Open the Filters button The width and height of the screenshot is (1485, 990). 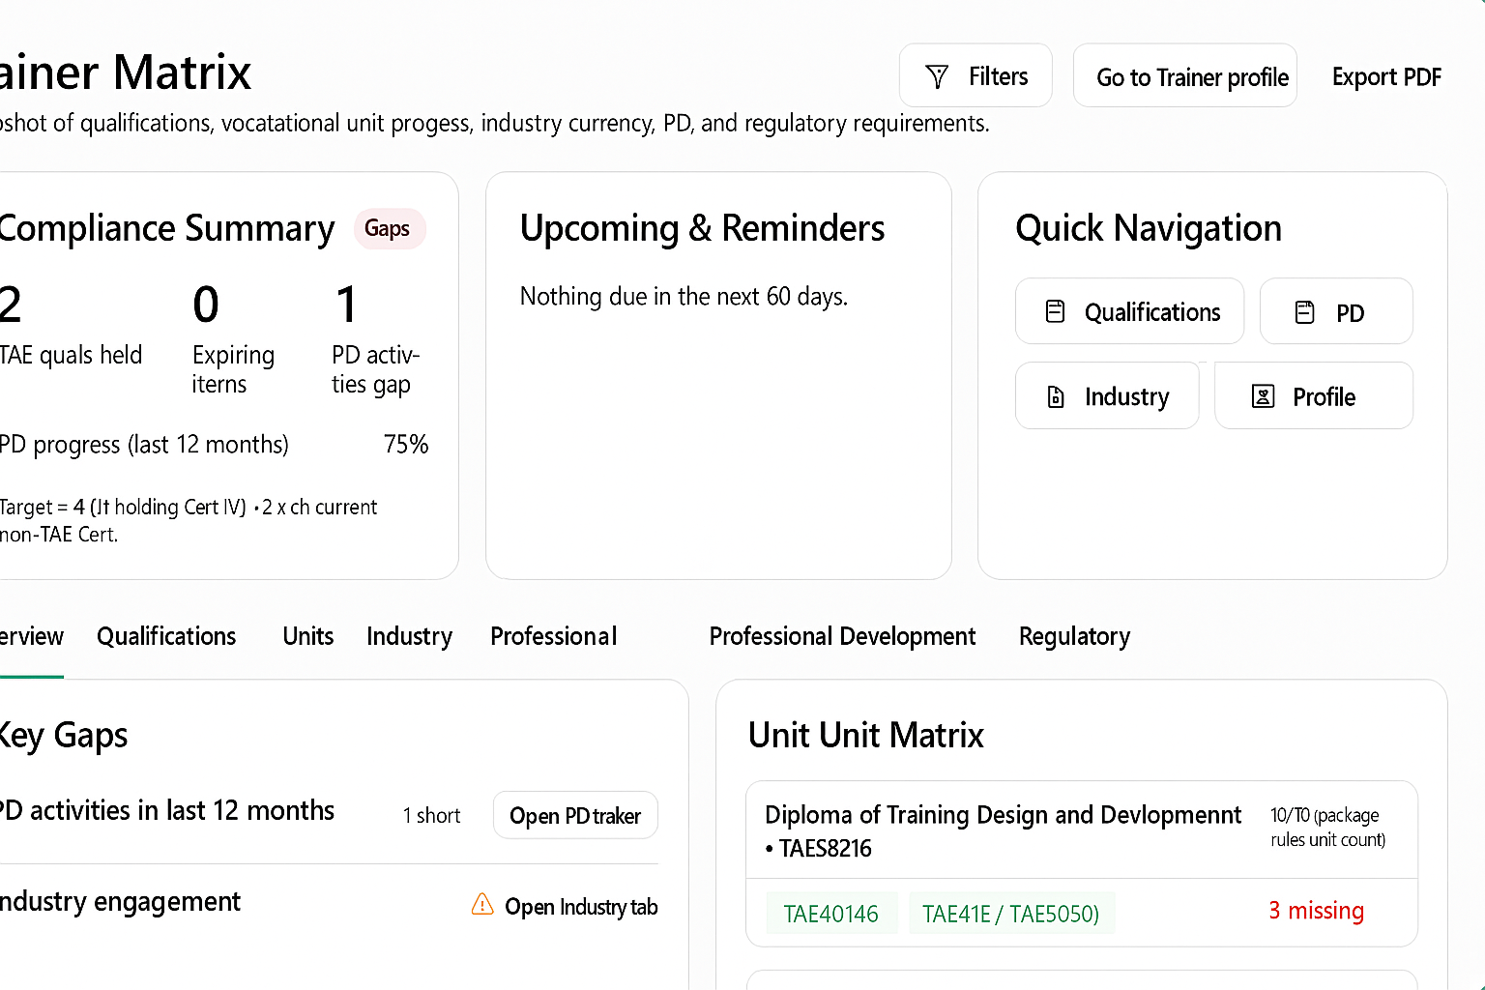point(975,75)
